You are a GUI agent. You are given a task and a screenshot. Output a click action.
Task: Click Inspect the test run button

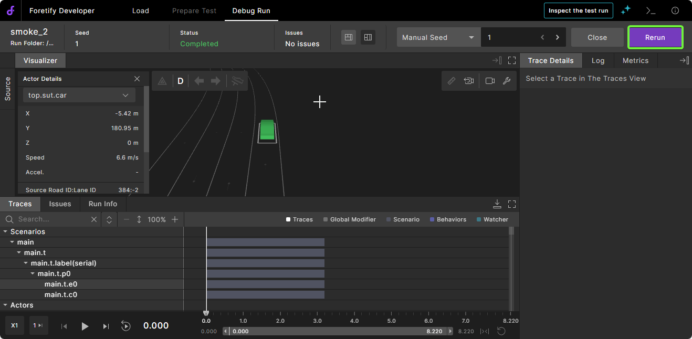[578, 10]
